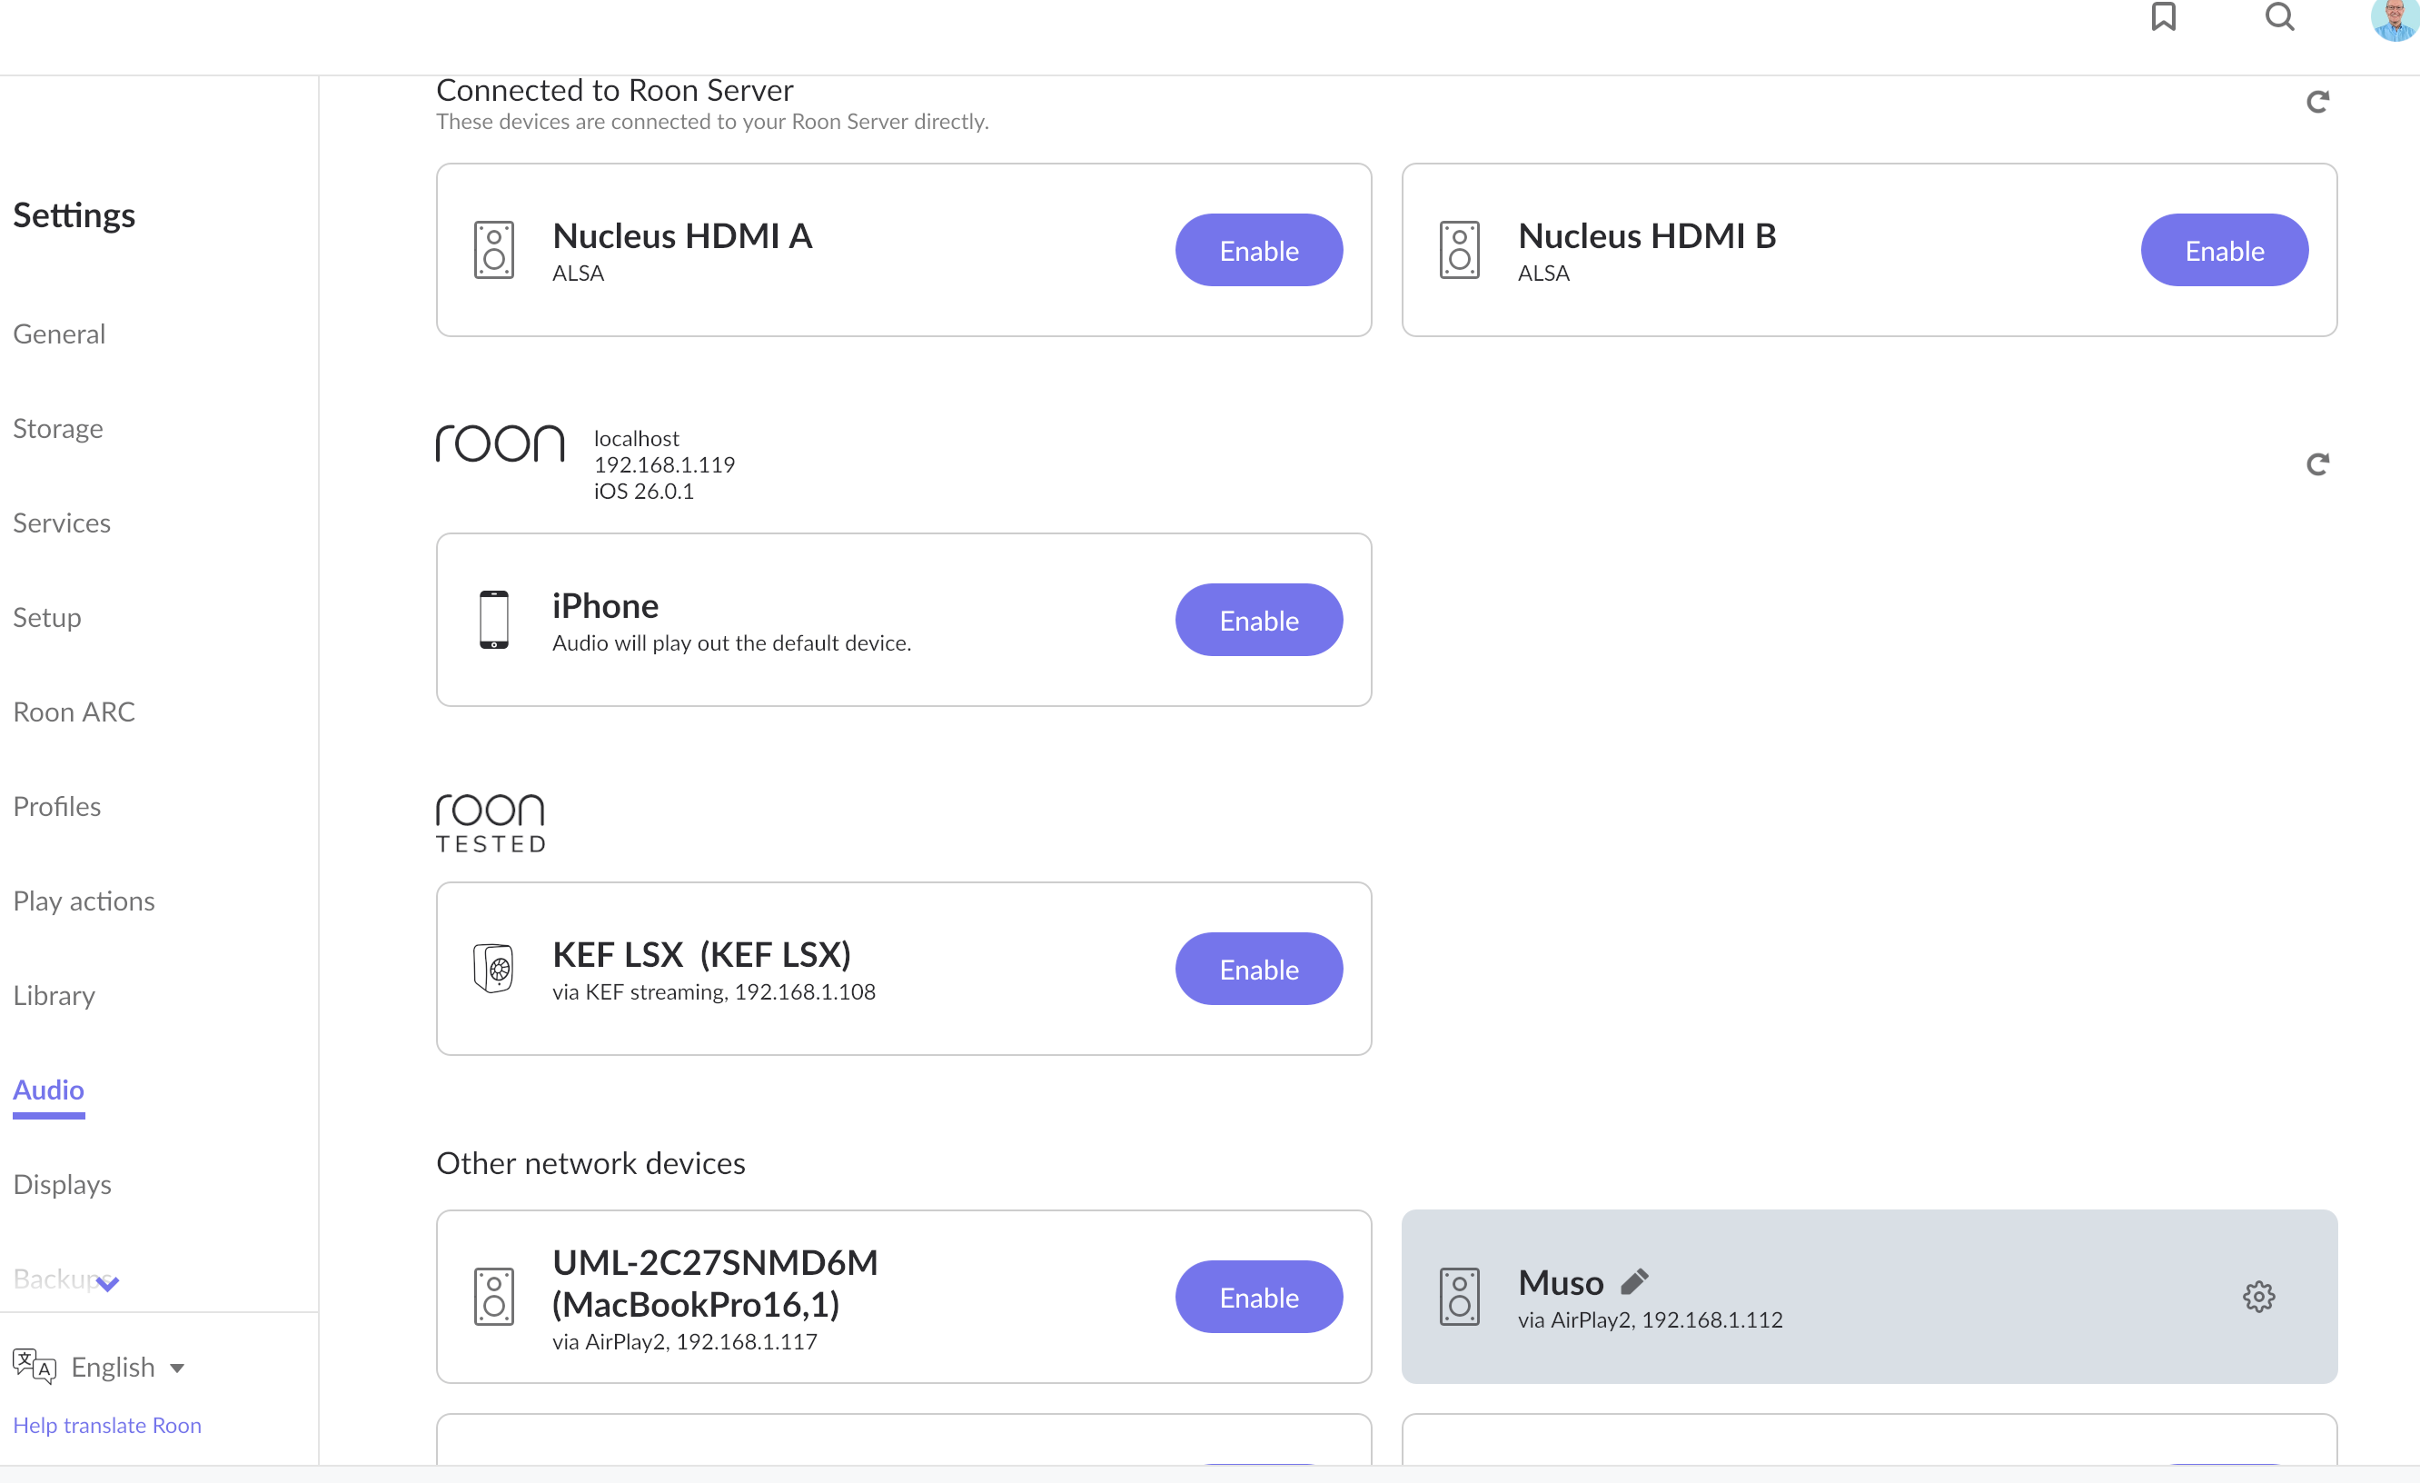Open search with the magnifier icon

(2279, 16)
